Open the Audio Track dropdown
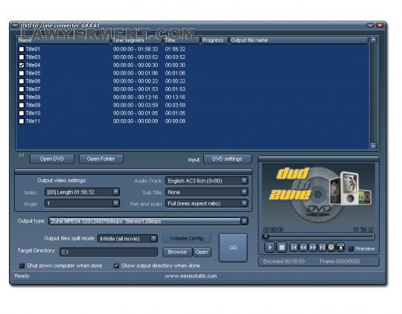Image resolution: width=402 pixels, height=314 pixels. point(244,181)
